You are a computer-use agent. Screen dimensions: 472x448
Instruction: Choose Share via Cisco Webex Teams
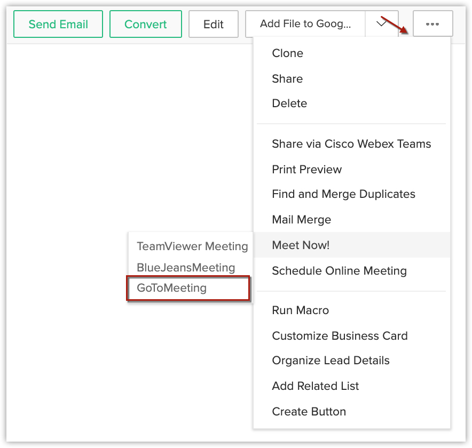[x=351, y=144]
